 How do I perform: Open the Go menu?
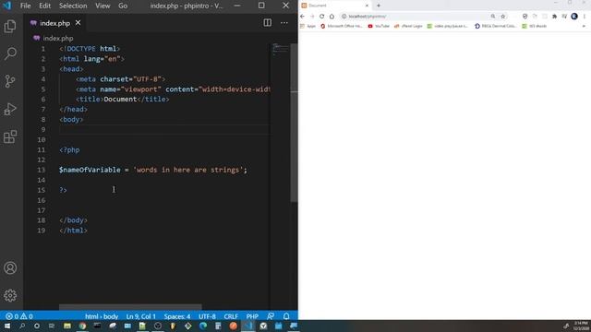(x=123, y=6)
